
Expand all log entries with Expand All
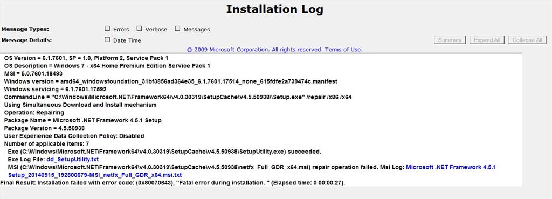pos(487,40)
